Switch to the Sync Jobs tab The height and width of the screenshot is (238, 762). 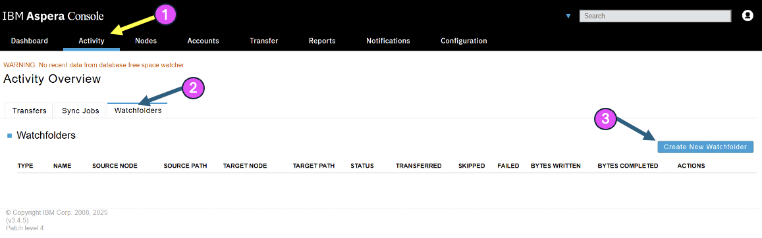pos(80,110)
